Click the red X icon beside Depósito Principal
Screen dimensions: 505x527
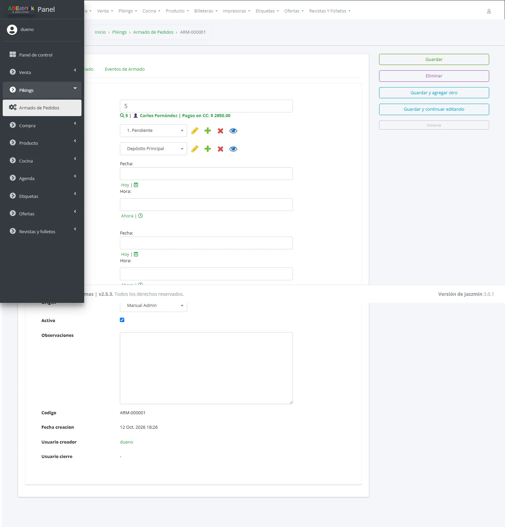(221, 149)
